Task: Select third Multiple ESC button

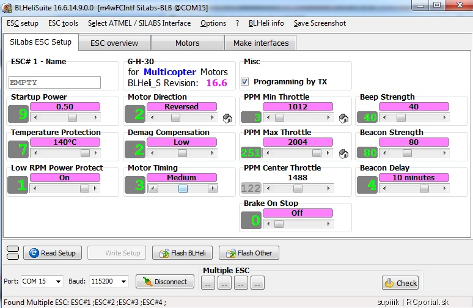Action: click(x=241, y=283)
